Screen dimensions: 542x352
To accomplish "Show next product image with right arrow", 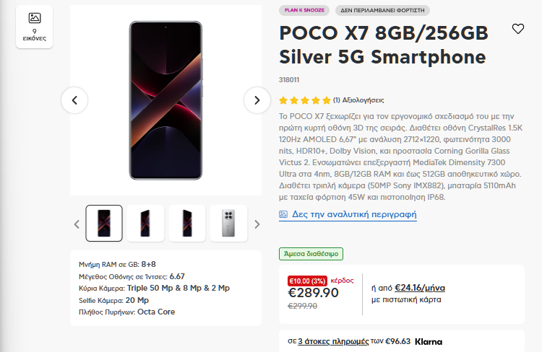I will pos(257,100).
